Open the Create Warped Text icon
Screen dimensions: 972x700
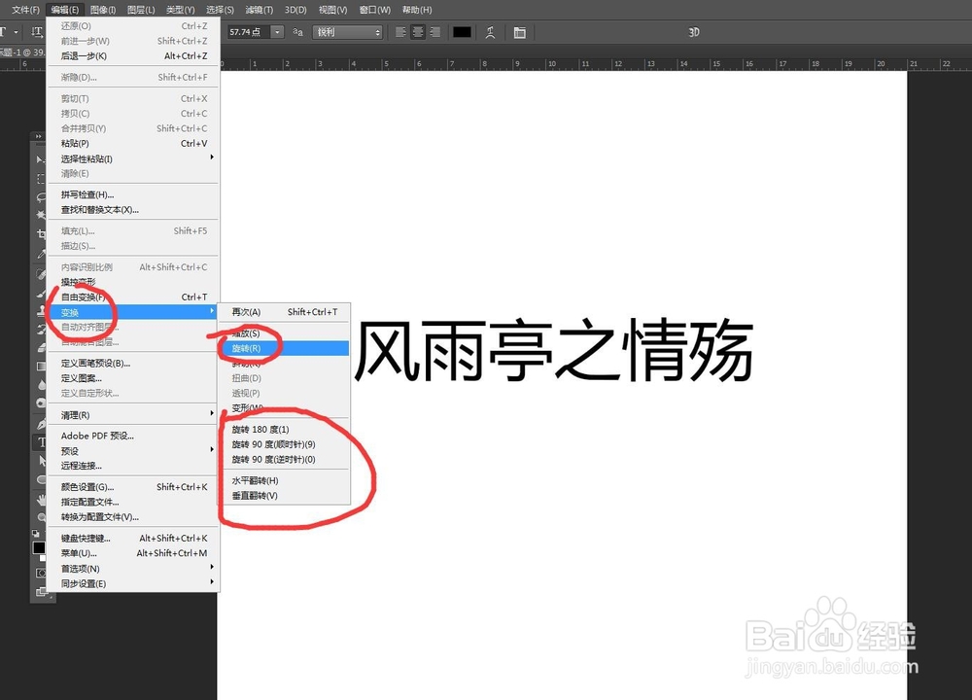coord(490,32)
